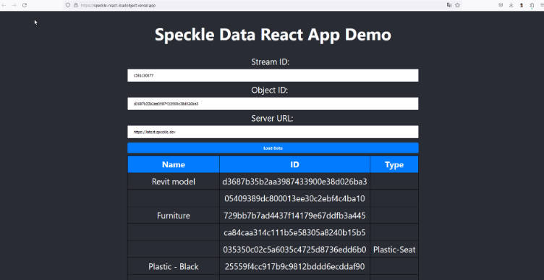Click the Name column header
This screenshot has height=280, width=544.
174,164
